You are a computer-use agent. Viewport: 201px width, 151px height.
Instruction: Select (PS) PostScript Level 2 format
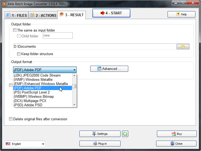tap(43, 92)
